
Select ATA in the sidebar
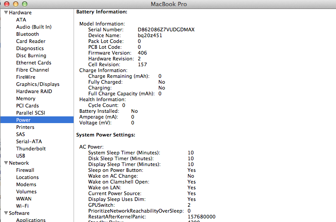pos(21,20)
